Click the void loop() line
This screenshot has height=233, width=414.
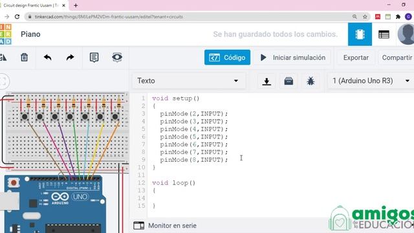[173, 183]
